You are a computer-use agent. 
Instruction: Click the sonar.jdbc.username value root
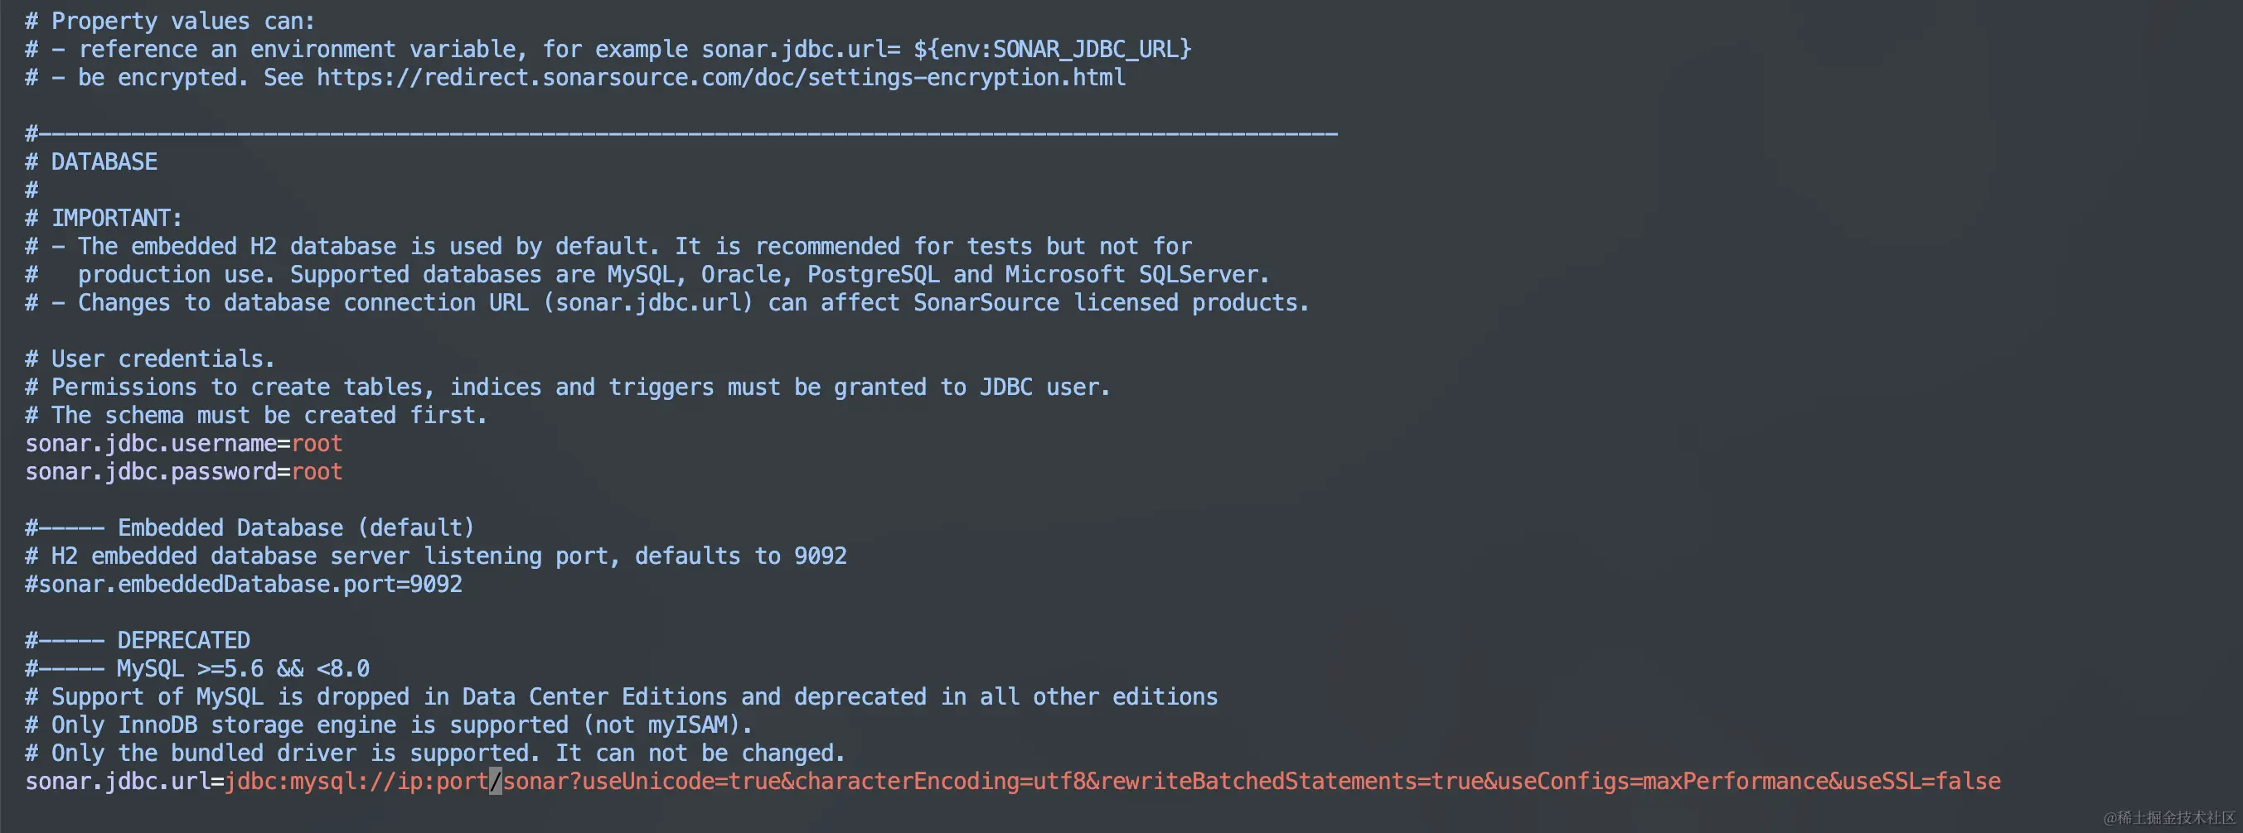coord(317,444)
